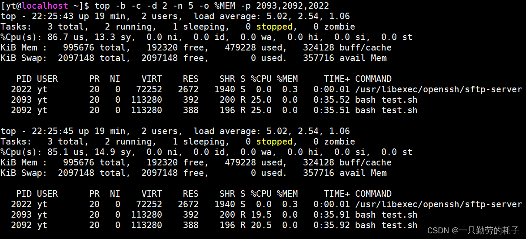This screenshot has width=526, height=239.
Task: Click the %CPU value "19.5"
Action: tap(261, 215)
